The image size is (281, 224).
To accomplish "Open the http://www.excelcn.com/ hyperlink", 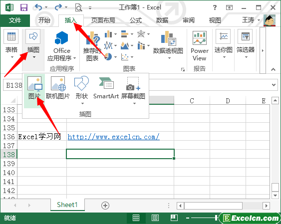I will click(x=113, y=137).
